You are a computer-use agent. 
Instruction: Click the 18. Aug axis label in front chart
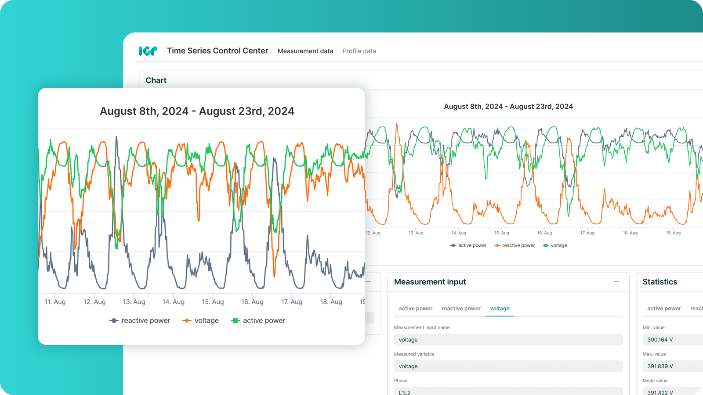(331, 302)
